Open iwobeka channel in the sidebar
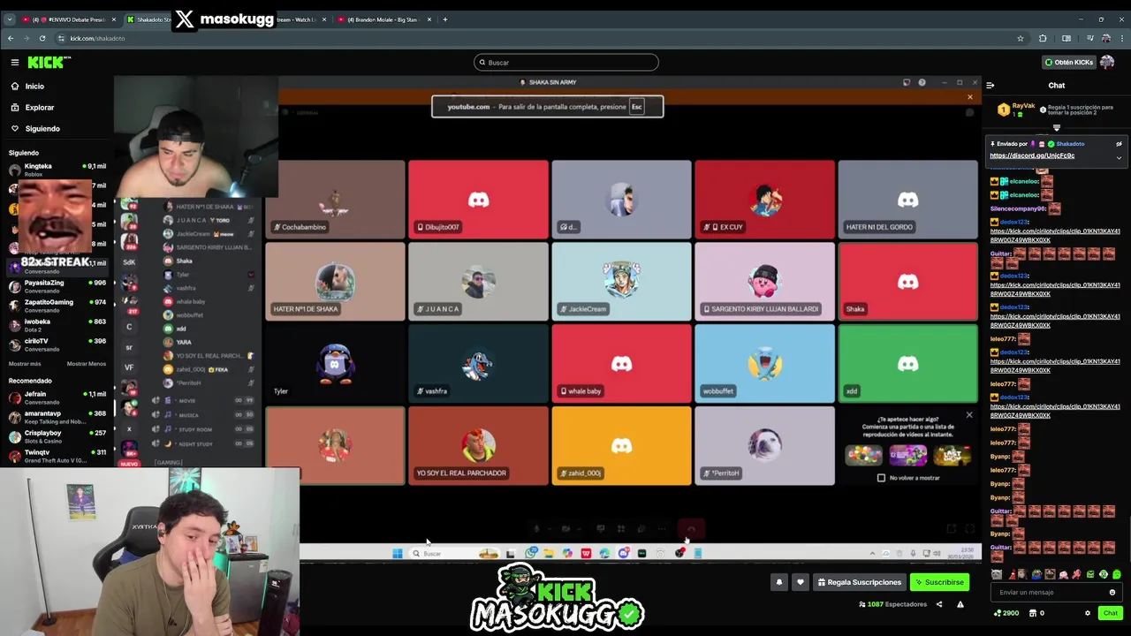Viewport: 1131px width, 636px height. [x=57, y=325]
